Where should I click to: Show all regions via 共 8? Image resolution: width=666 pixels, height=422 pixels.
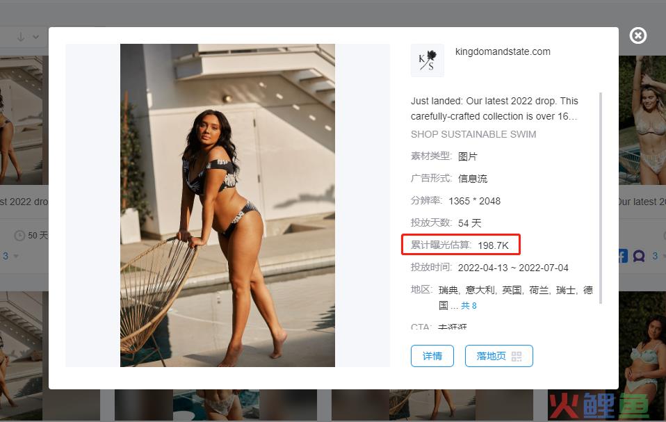coord(469,306)
